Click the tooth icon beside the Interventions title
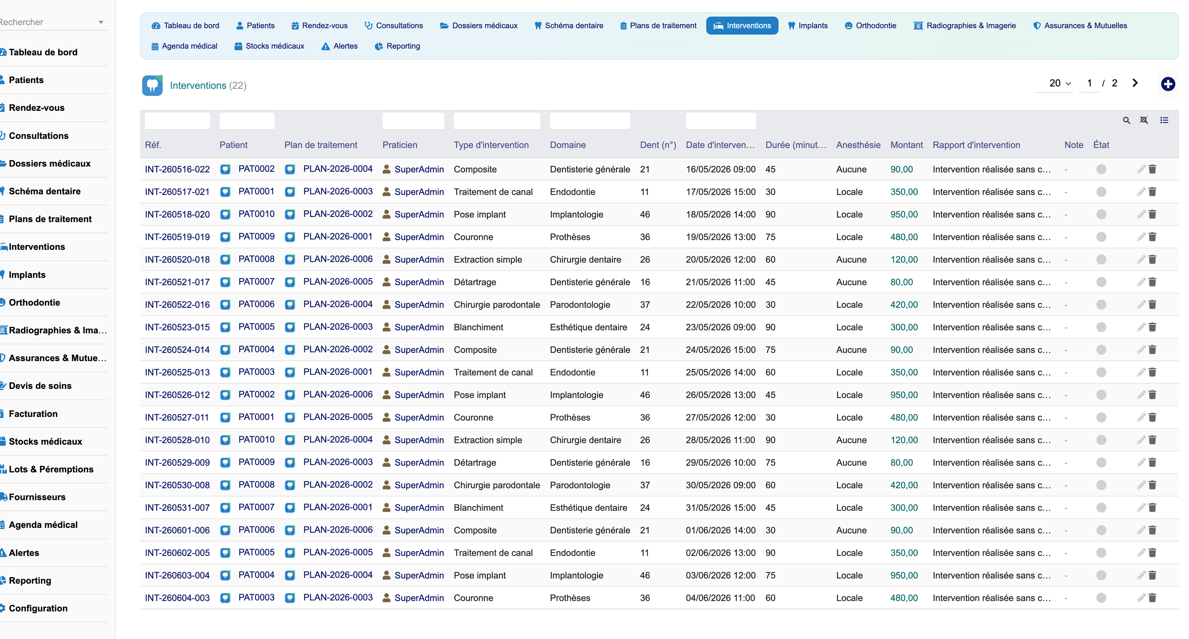This screenshot has width=1189, height=639. point(152,85)
